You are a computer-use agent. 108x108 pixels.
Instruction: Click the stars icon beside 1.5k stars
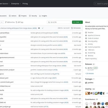(86, 50)
